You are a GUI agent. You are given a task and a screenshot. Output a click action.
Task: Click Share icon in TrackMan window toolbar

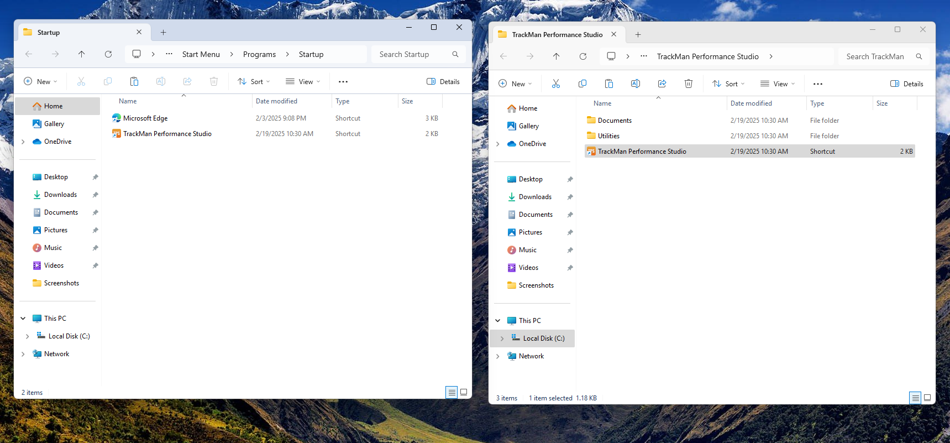tap(662, 84)
